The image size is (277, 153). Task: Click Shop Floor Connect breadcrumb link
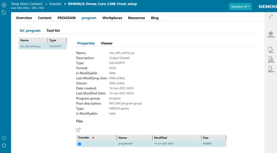(x=27, y=4)
